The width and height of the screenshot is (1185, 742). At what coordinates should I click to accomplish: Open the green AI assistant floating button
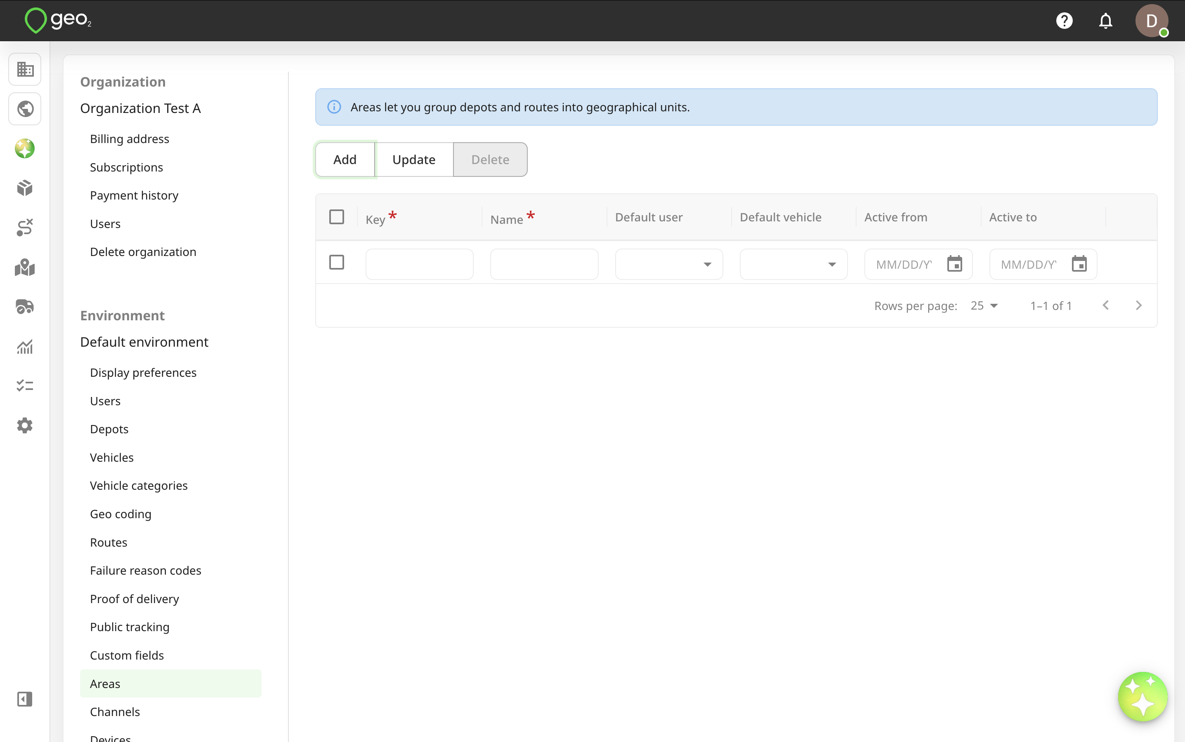coord(1142,696)
